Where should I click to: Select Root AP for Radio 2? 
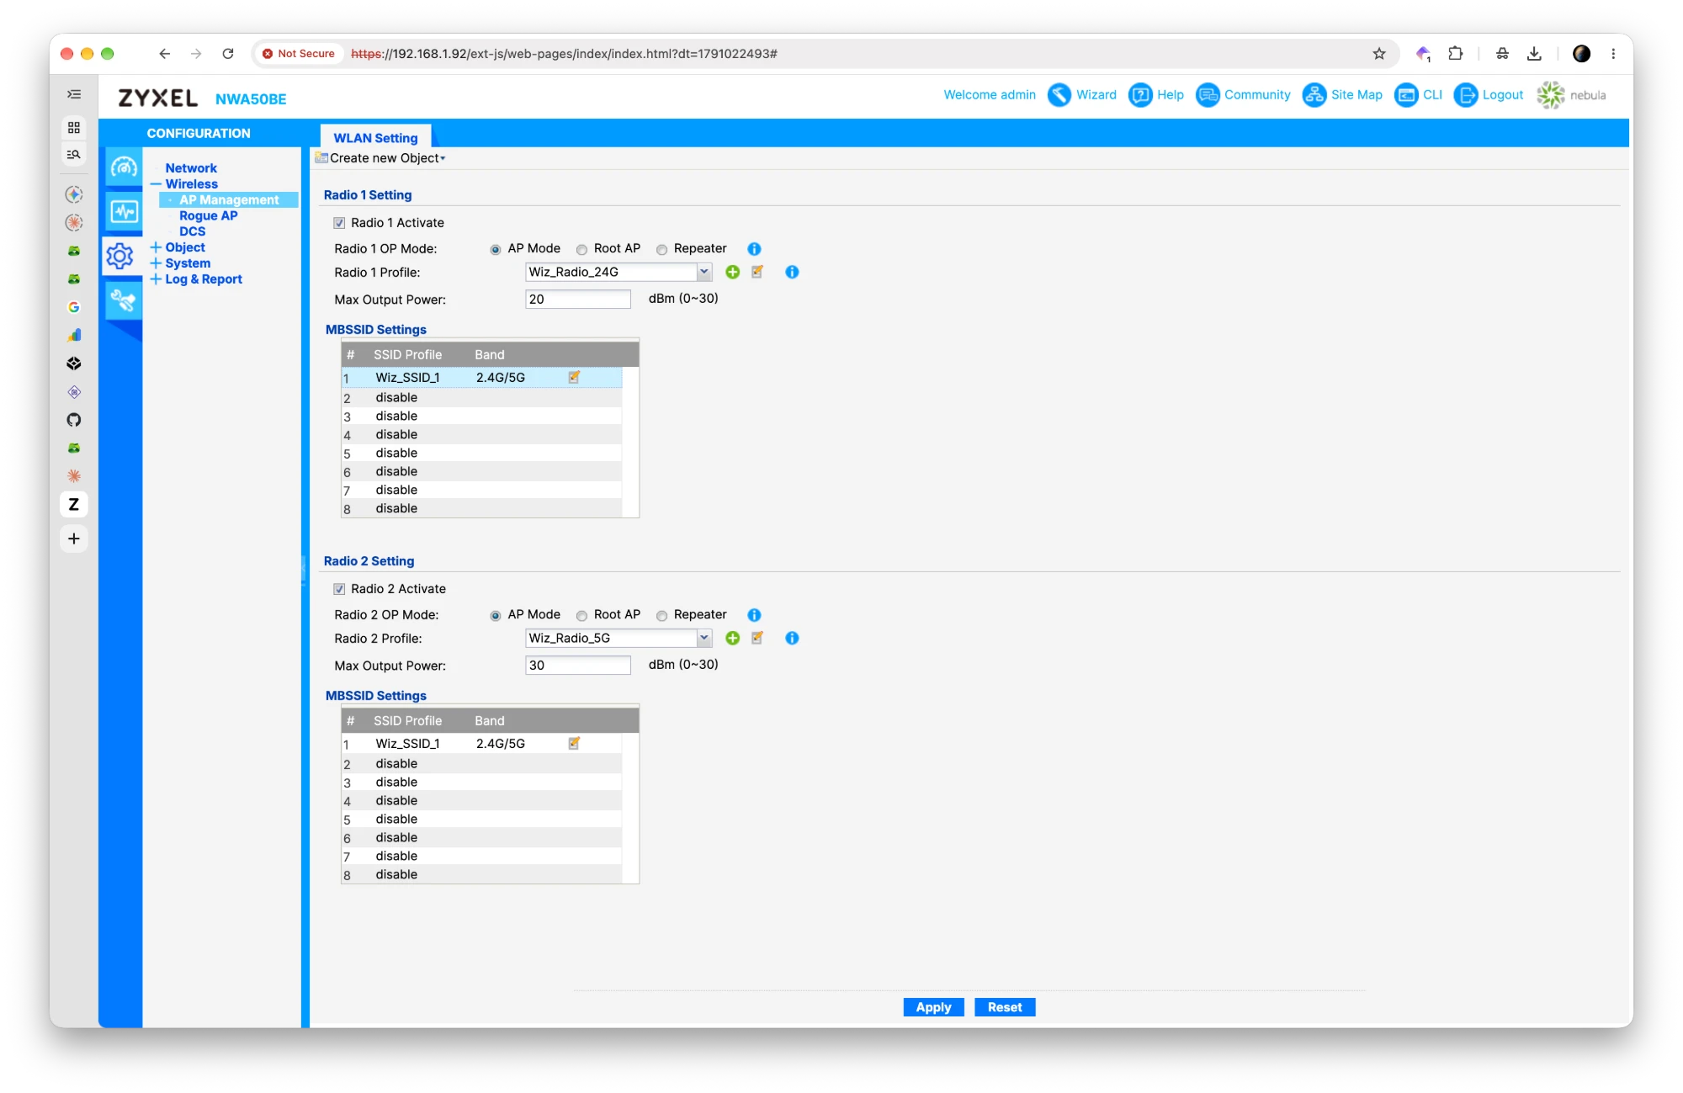pyautogui.click(x=581, y=616)
